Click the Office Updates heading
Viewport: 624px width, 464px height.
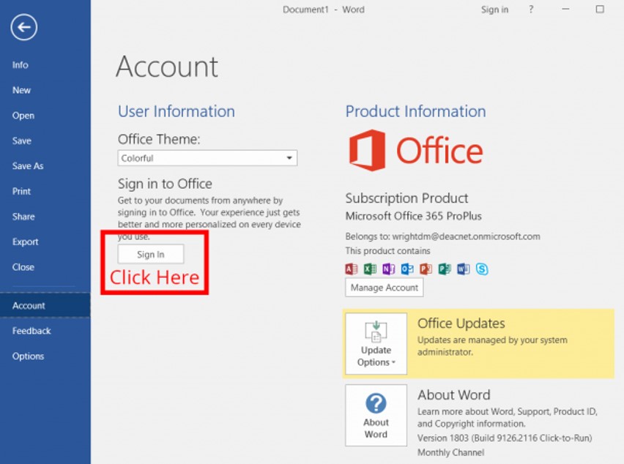point(461,323)
